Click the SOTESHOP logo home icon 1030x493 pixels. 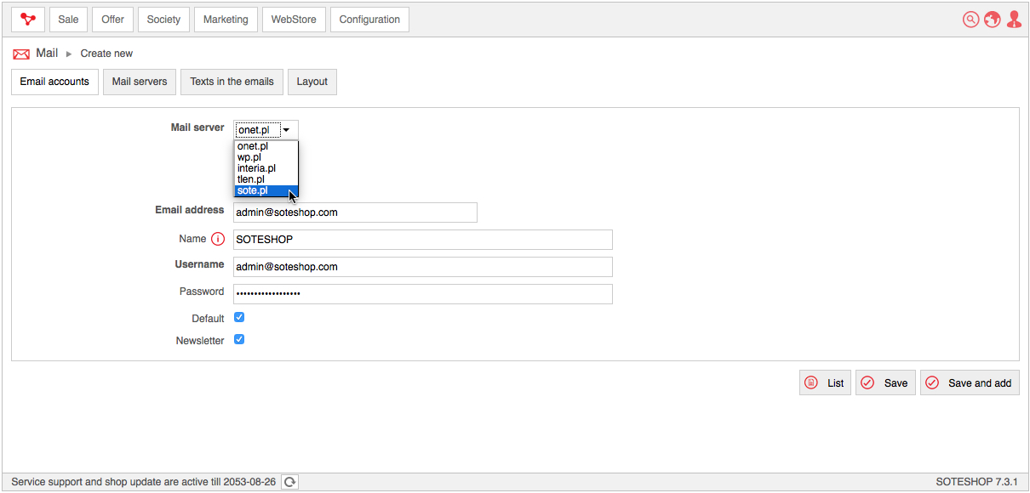coord(28,20)
